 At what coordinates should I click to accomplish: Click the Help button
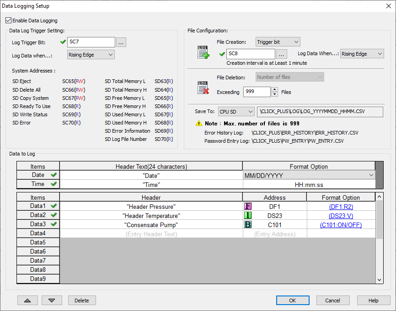tap(373, 300)
